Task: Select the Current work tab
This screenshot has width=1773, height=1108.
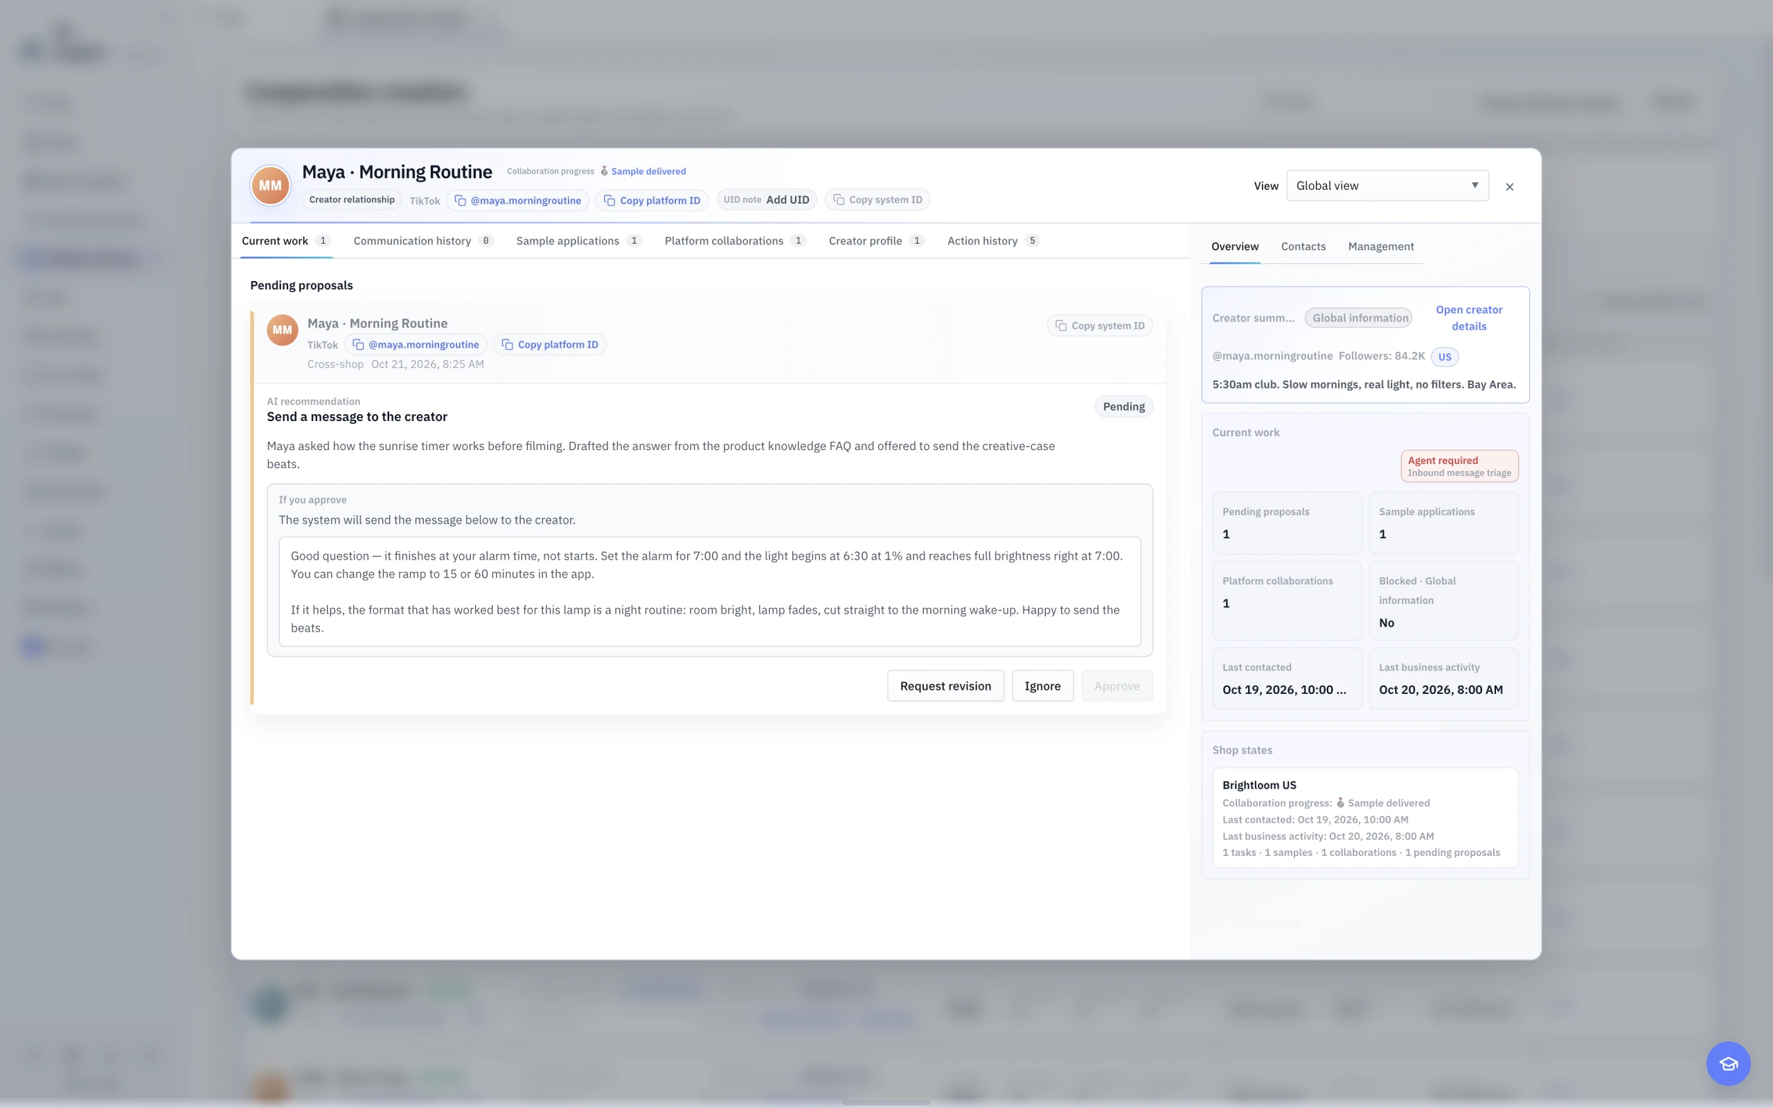Action: 286,240
